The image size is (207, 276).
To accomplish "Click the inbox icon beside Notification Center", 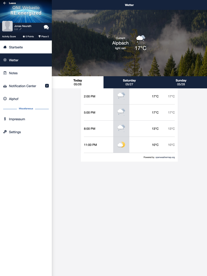I will pyautogui.click(x=5, y=86).
